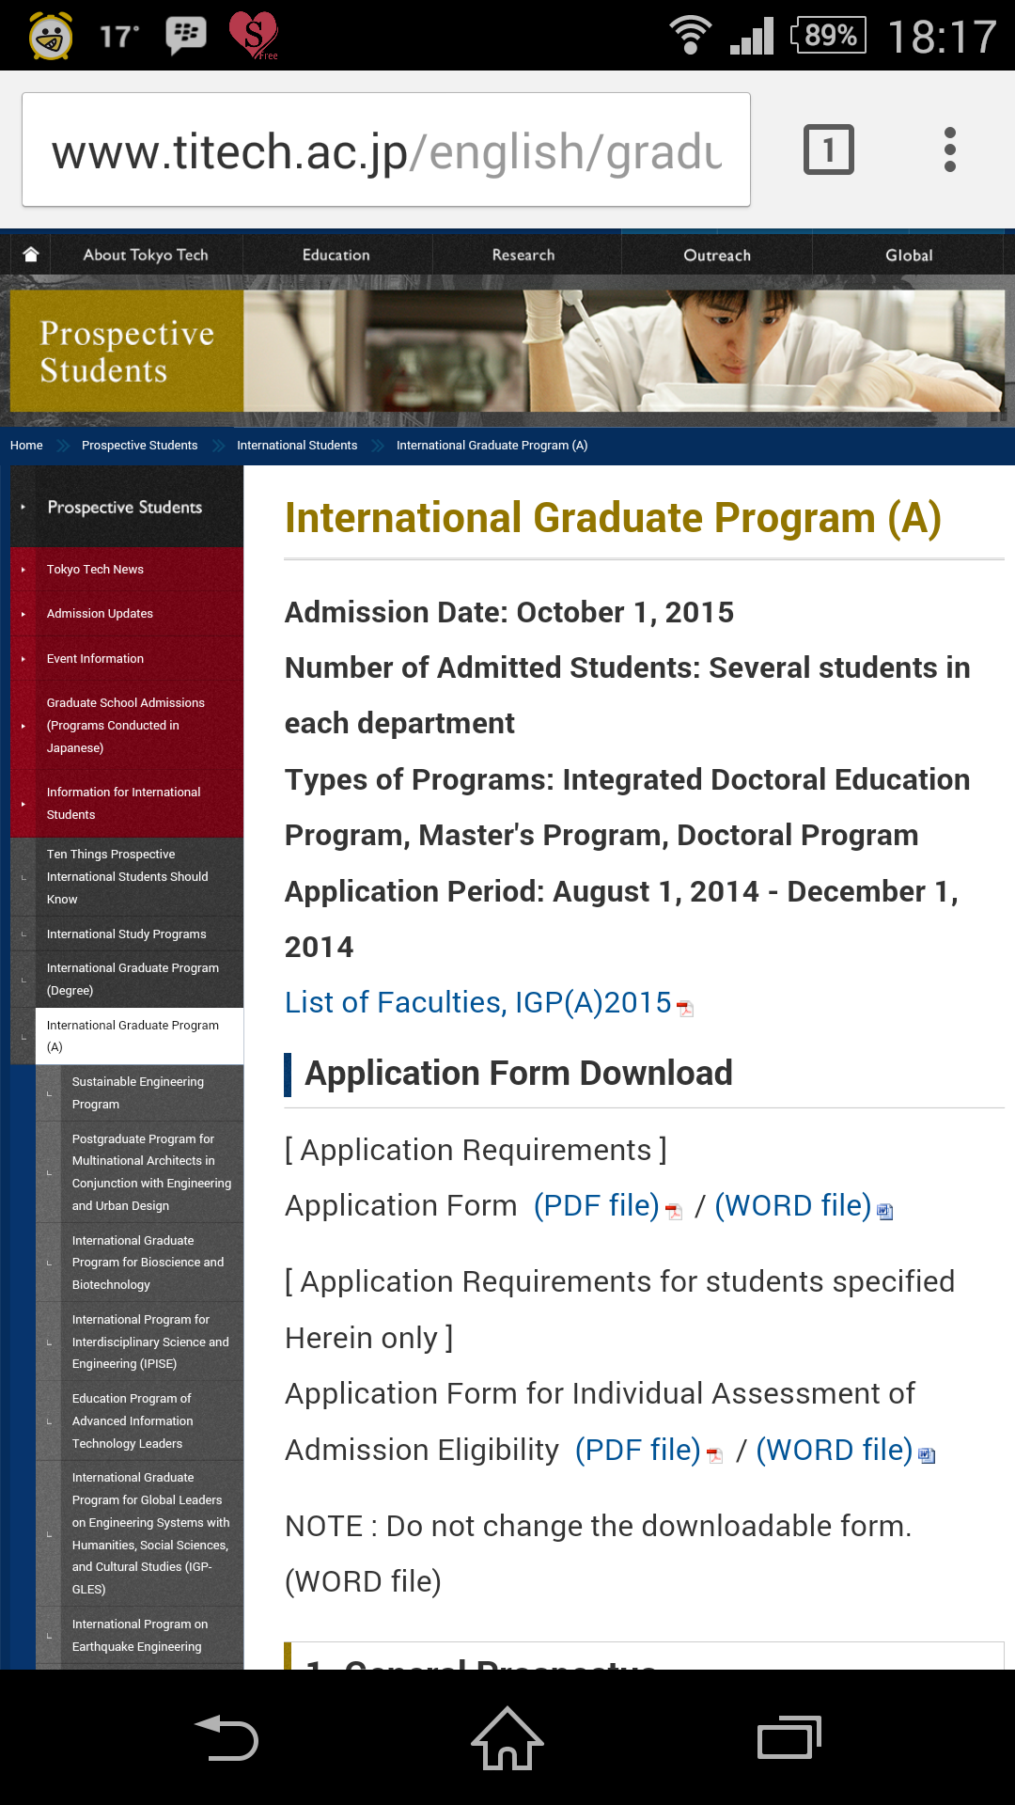Tap the Android home button
Viewport: 1015px width, 1805px height.
point(507,1737)
